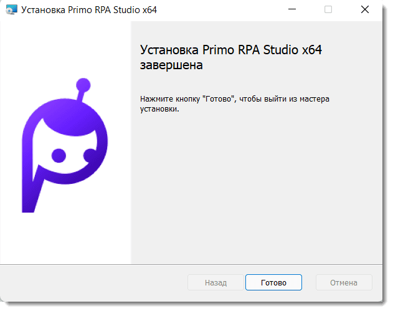Click the antenna ball on Primo logo
Image resolution: width=393 pixels, height=311 pixels.
[80, 84]
